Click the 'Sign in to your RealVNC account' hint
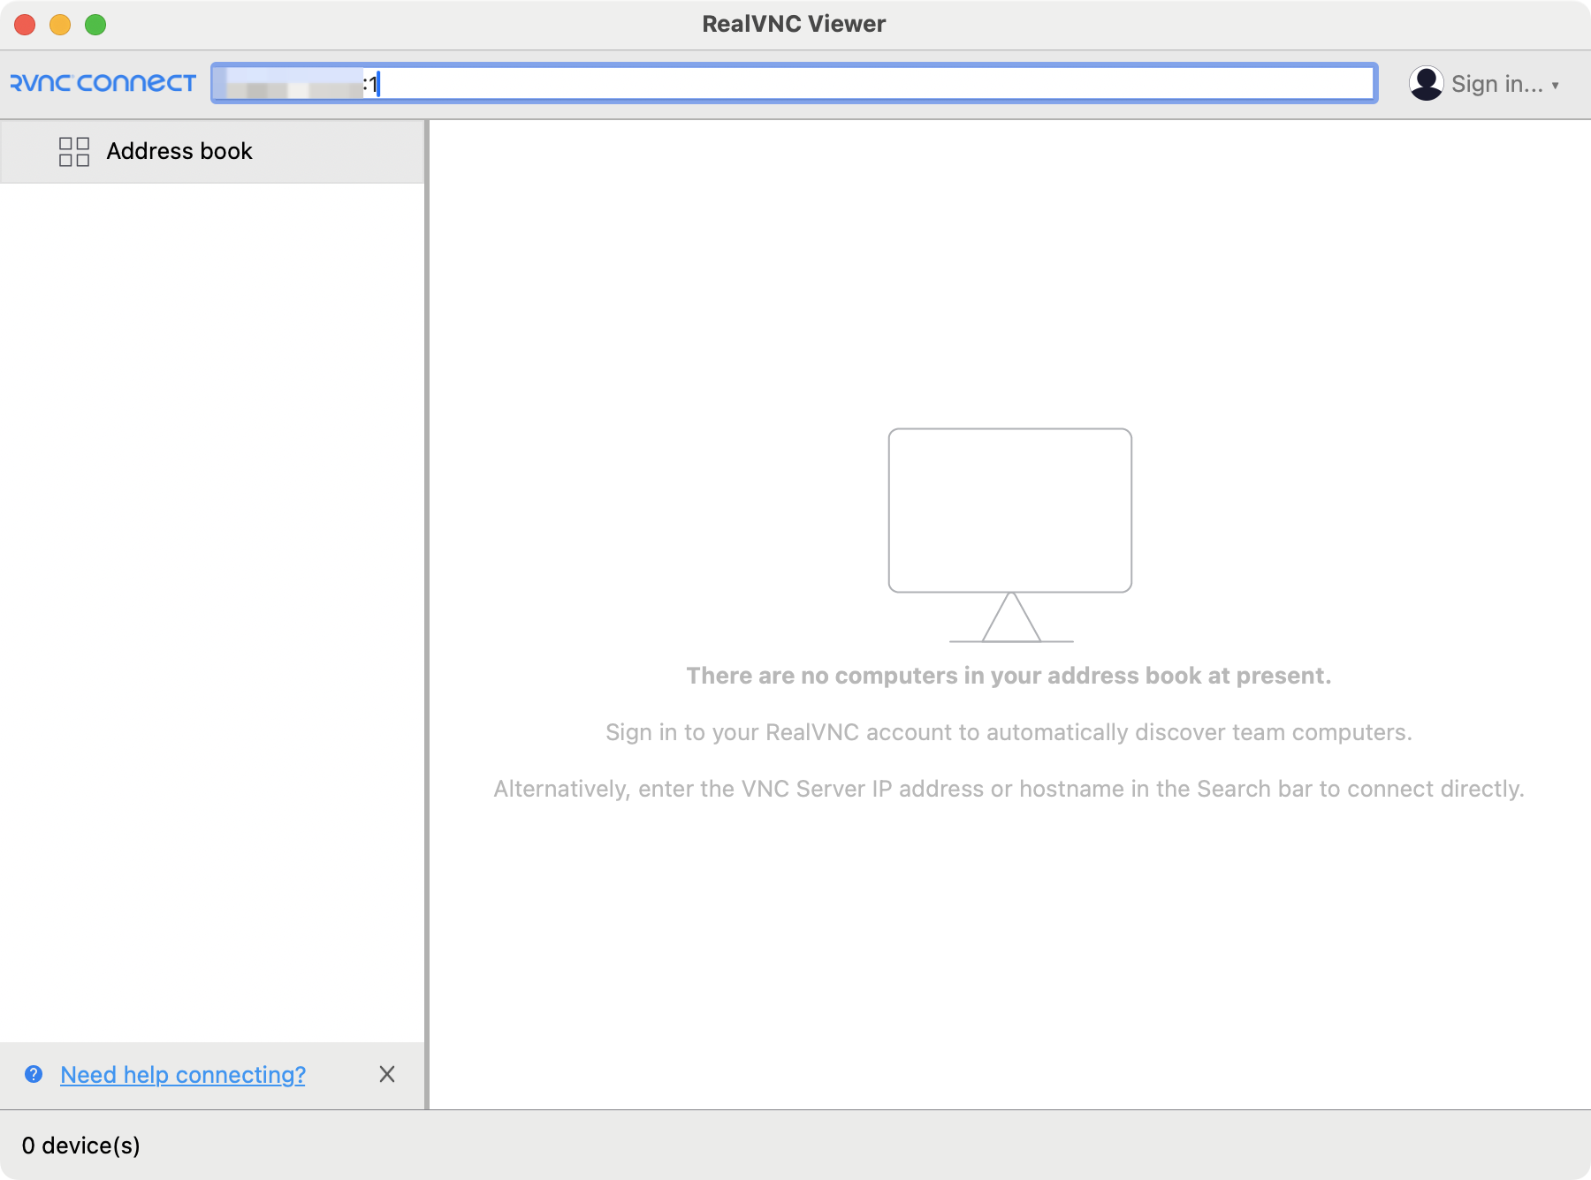 [1009, 732]
